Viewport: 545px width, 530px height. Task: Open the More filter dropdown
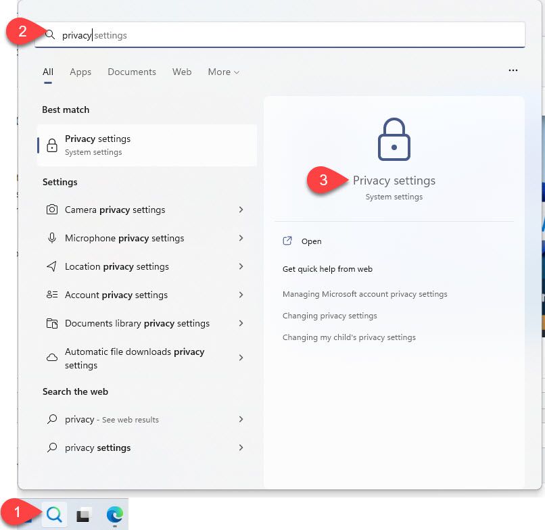(x=224, y=72)
